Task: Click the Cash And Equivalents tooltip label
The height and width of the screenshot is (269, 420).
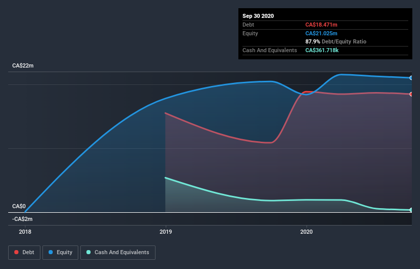Action: tap(270, 50)
